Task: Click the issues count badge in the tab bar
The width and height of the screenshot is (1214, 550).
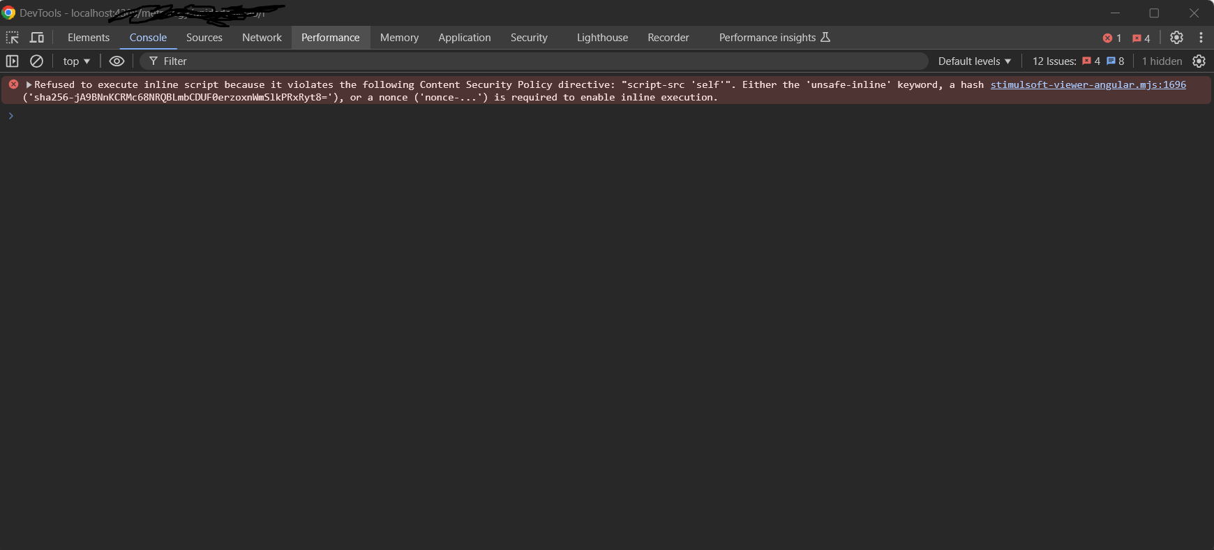Action: coord(1141,38)
